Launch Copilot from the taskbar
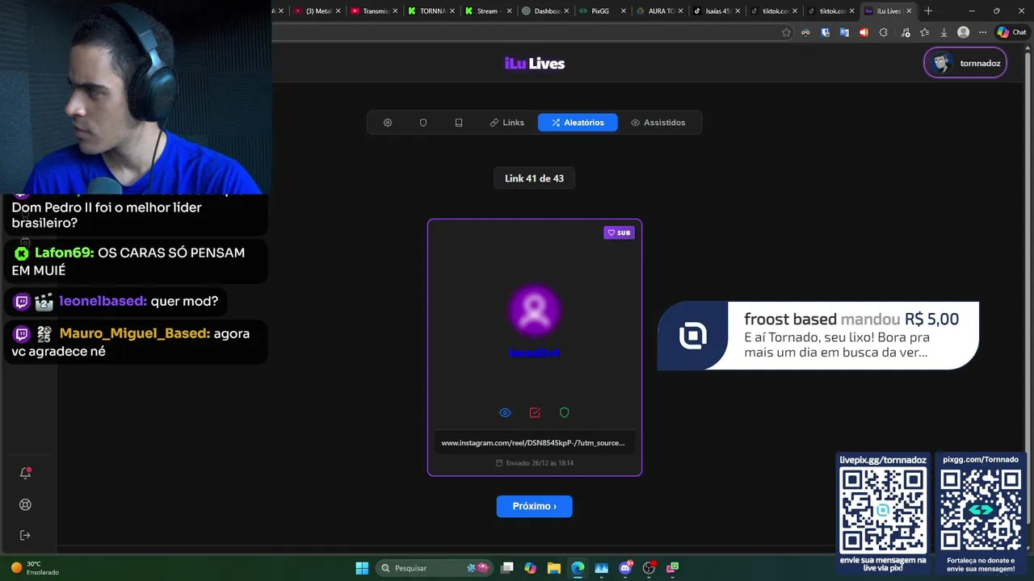This screenshot has height=581, width=1034. (x=530, y=568)
